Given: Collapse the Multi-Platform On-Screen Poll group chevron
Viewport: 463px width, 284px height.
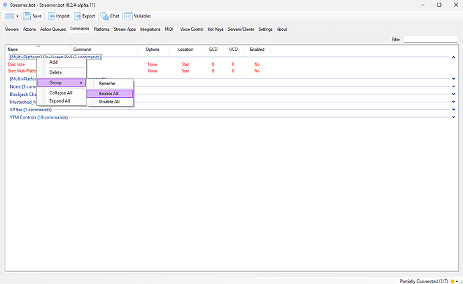Looking at the screenshot, I should [454, 58].
